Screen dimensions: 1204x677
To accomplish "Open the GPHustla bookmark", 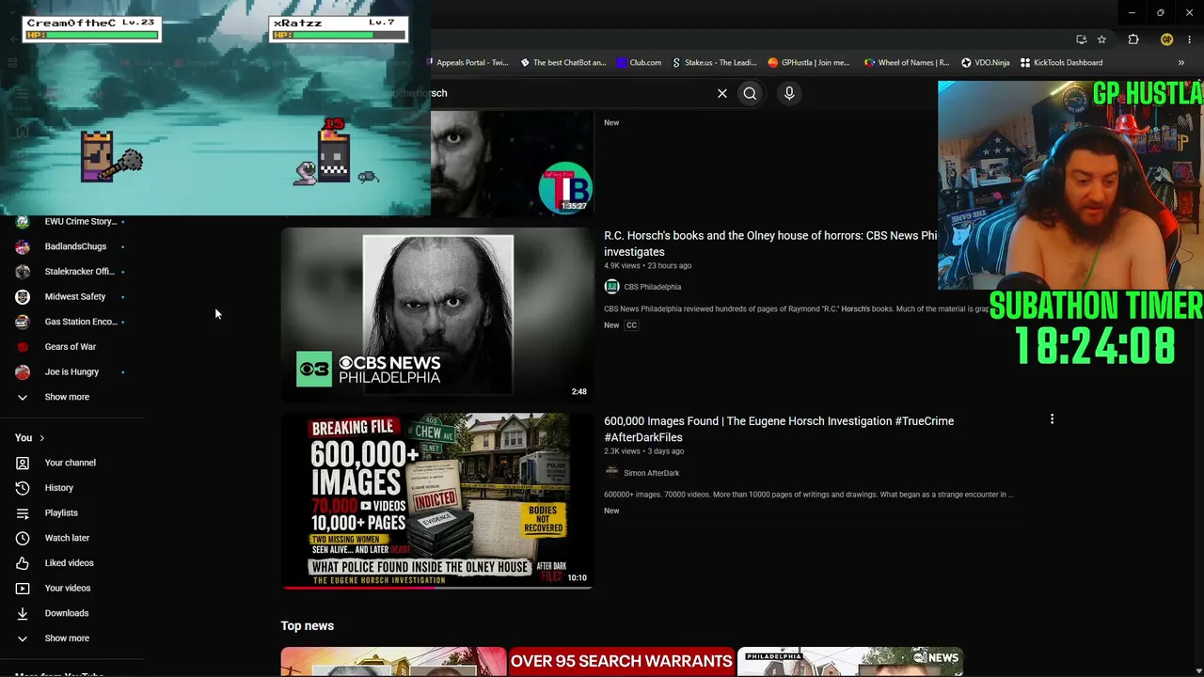I will pyautogui.click(x=808, y=63).
